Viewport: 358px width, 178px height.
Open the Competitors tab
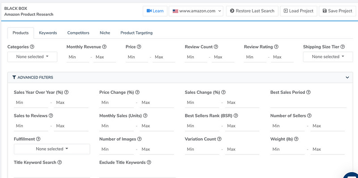click(78, 33)
